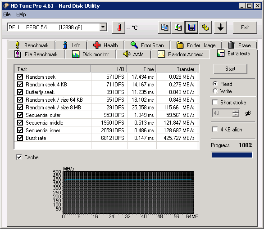Click the Start button
264x229 pixels.
point(230,69)
